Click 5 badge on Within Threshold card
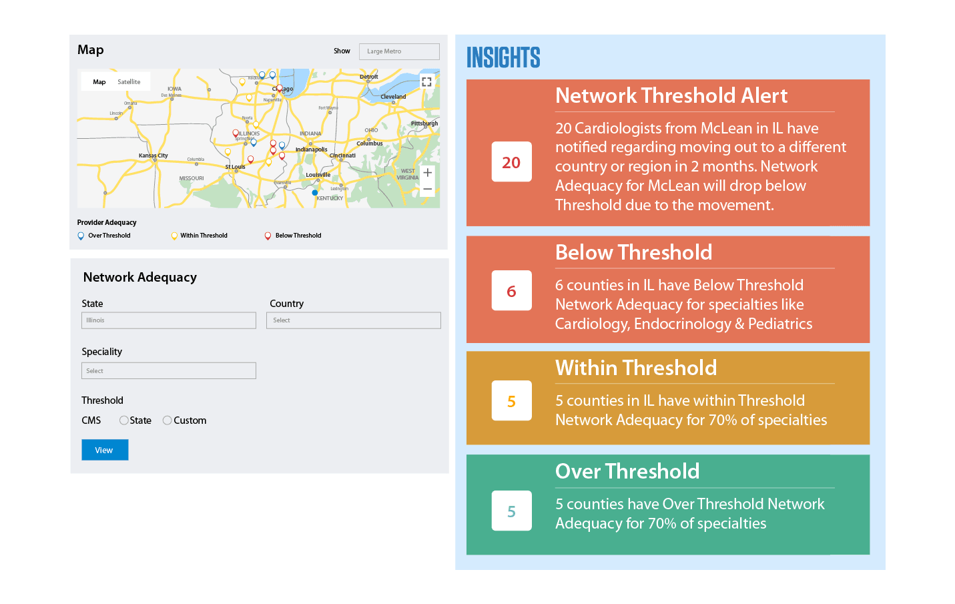Image resolution: width=955 pixels, height=604 pixels. 512,400
